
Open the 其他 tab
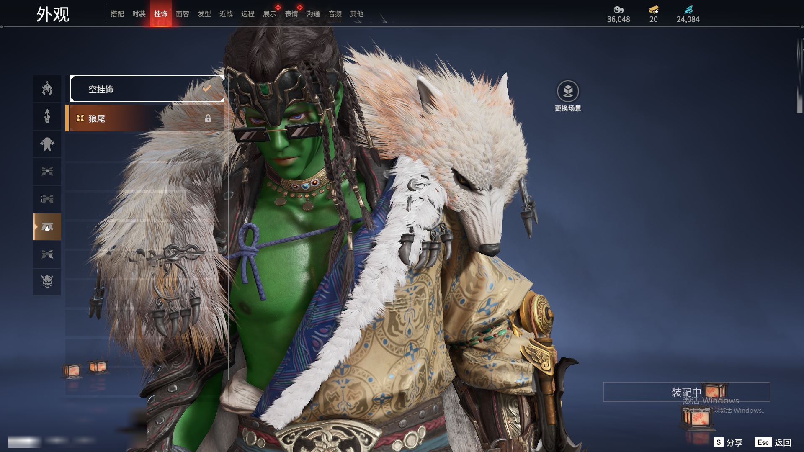(x=357, y=14)
